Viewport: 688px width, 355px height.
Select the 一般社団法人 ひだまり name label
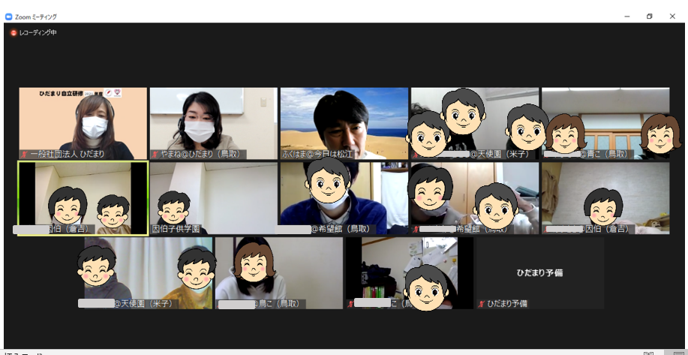click(68, 155)
